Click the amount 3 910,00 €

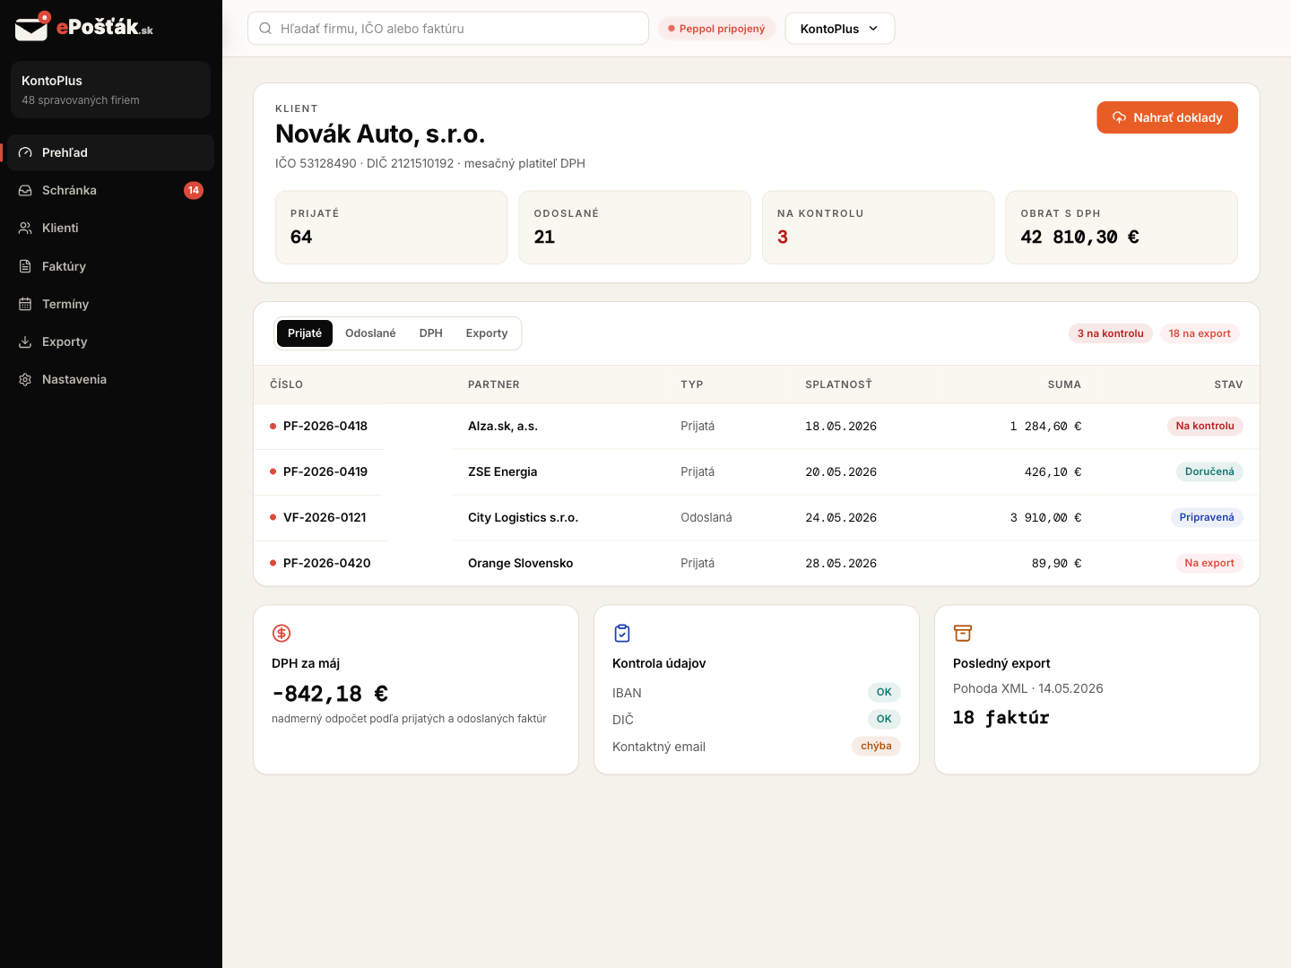[1045, 517]
